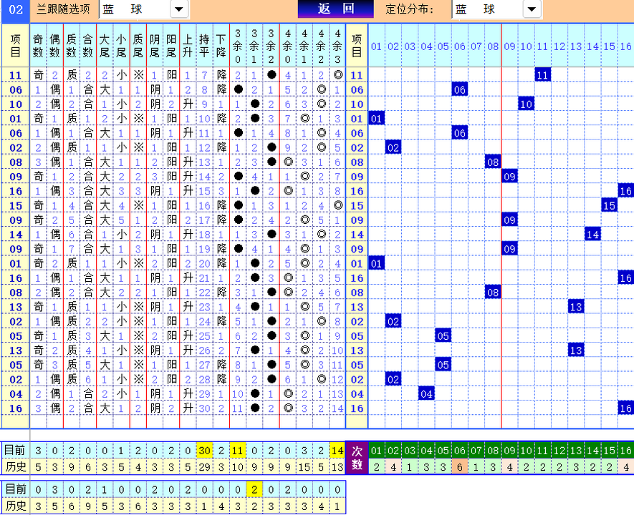Click the 返回 button
634x515 pixels.
pos(335,9)
